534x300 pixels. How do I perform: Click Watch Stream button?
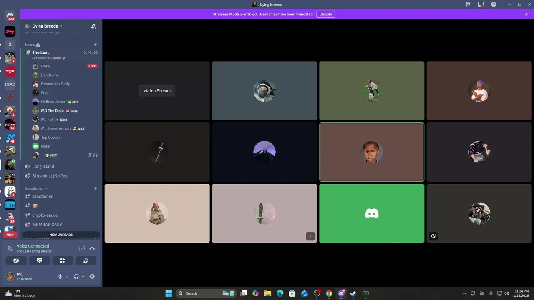(x=157, y=91)
